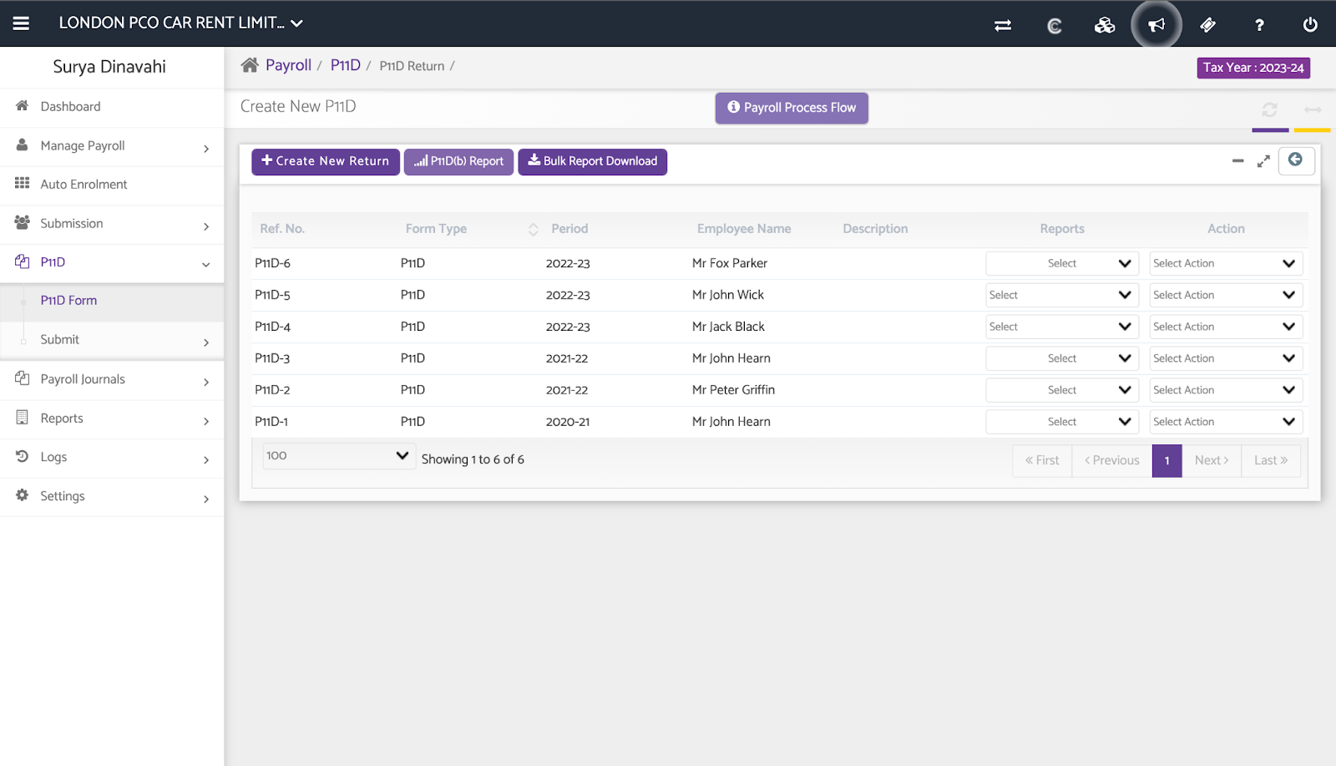Expand Settings sidebar menu
The height and width of the screenshot is (766, 1336).
click(x=112, y=496)
